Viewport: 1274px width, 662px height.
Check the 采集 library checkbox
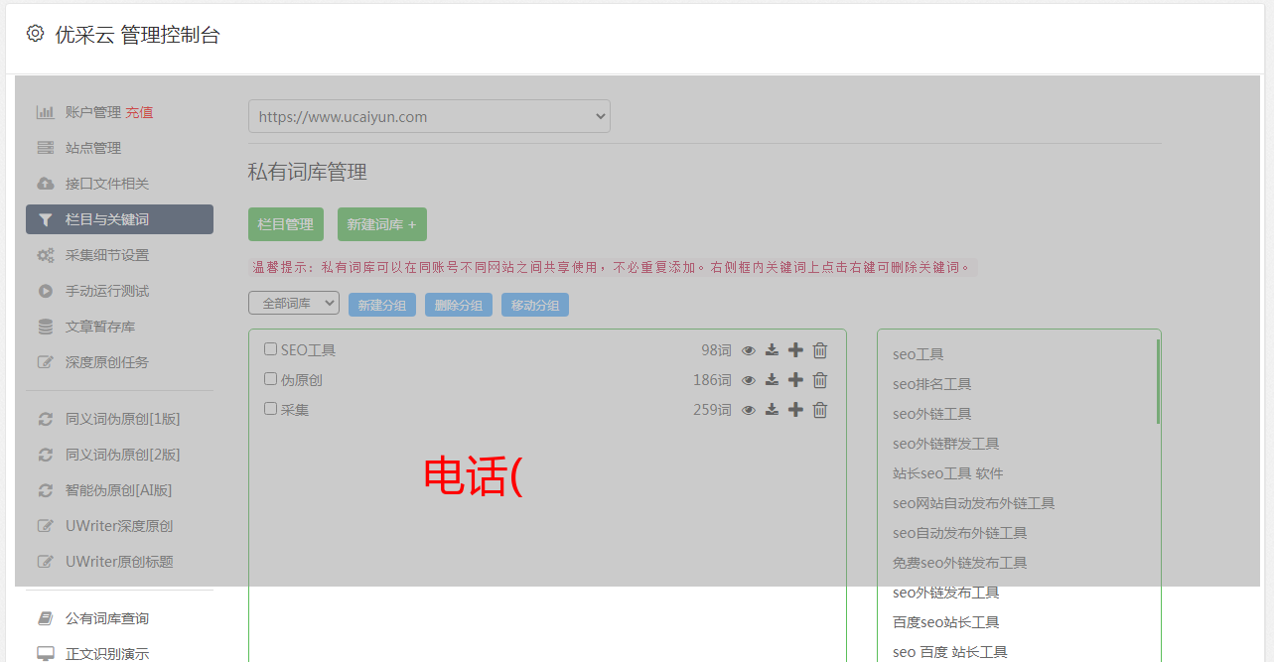pyautogui.click(x=270, y=409)
